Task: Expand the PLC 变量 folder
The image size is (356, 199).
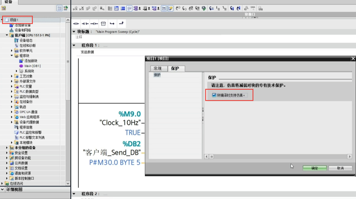Action: pyautogui.click(x=12, y=87)
